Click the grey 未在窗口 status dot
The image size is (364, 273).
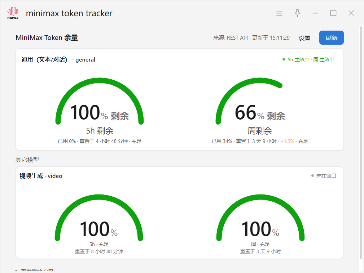312,176
